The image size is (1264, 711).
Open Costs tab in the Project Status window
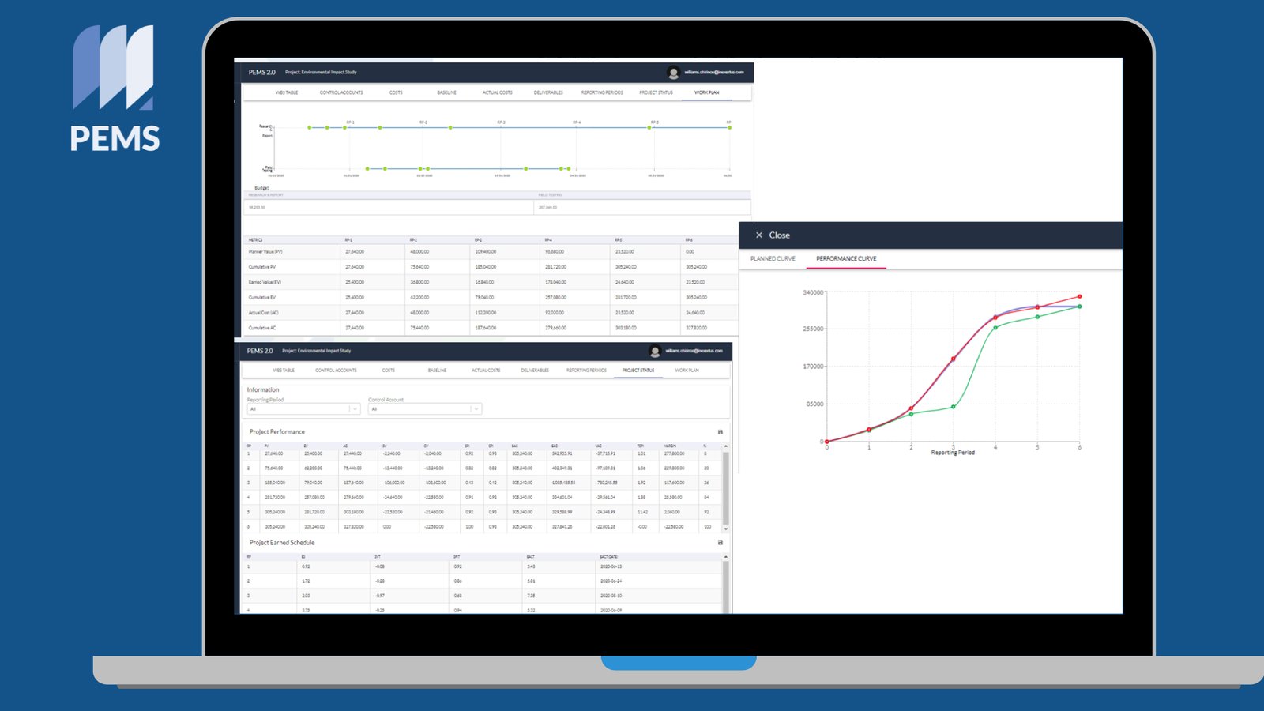click(389, 371)
